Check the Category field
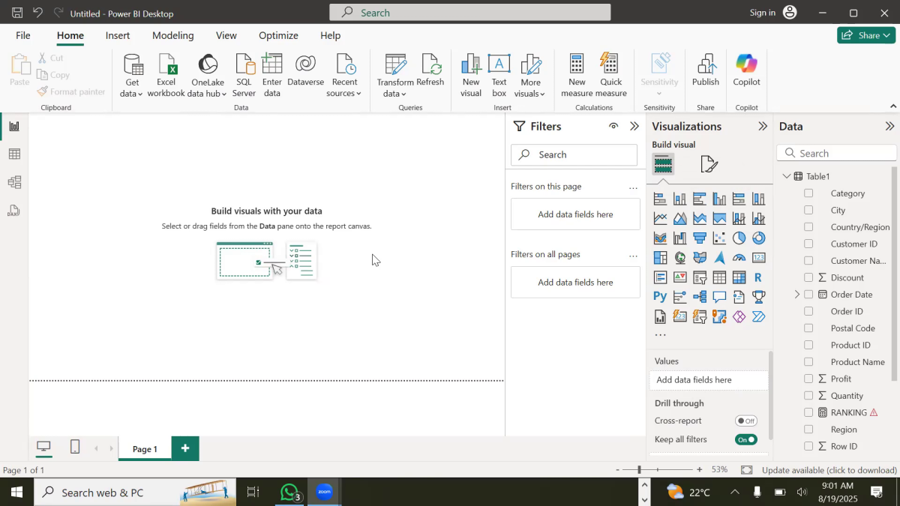The height and width of the screenshot is (506, 900). (808, 193)
